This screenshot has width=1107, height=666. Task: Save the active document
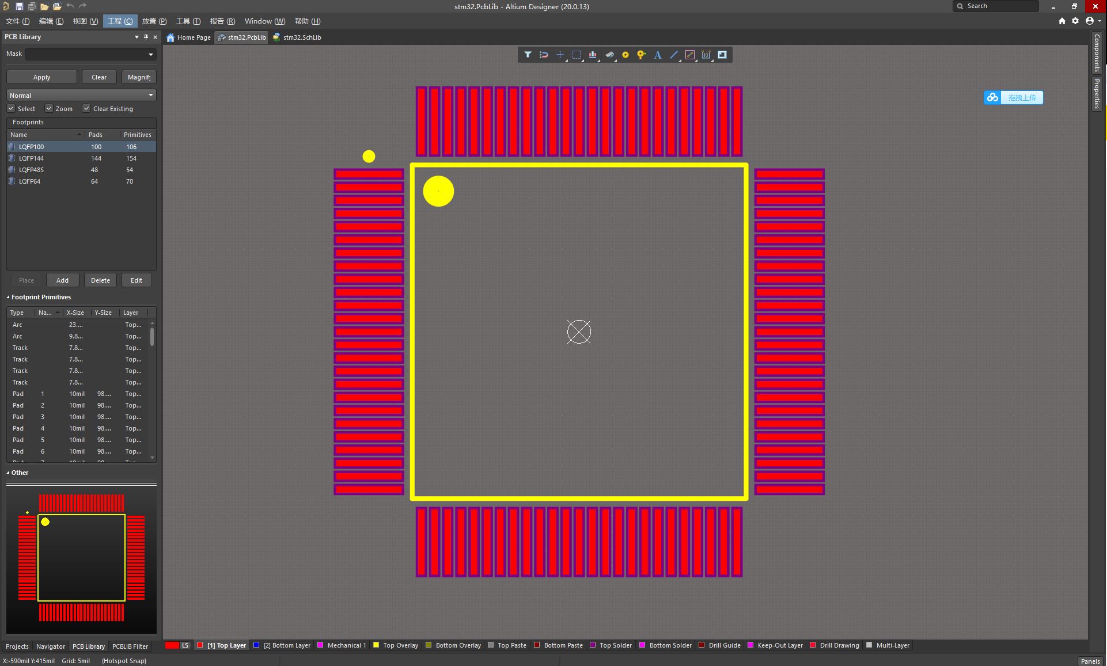click(x=19, y=6)
